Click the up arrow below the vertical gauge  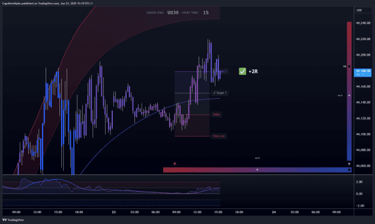[x=349, y=164]
